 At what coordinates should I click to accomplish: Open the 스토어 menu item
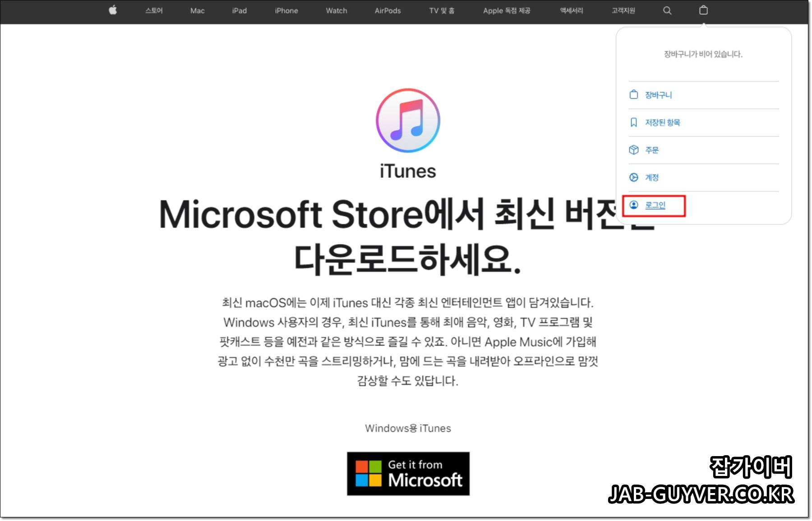tap(154, 10)
